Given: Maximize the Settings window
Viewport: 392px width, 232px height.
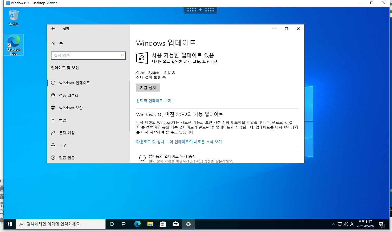Looking at the screenshot, I should [x=286, y=29].
